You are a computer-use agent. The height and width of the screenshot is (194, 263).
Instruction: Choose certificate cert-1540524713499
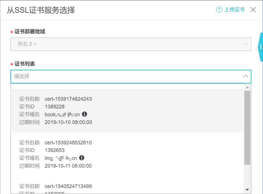[68, 186]
